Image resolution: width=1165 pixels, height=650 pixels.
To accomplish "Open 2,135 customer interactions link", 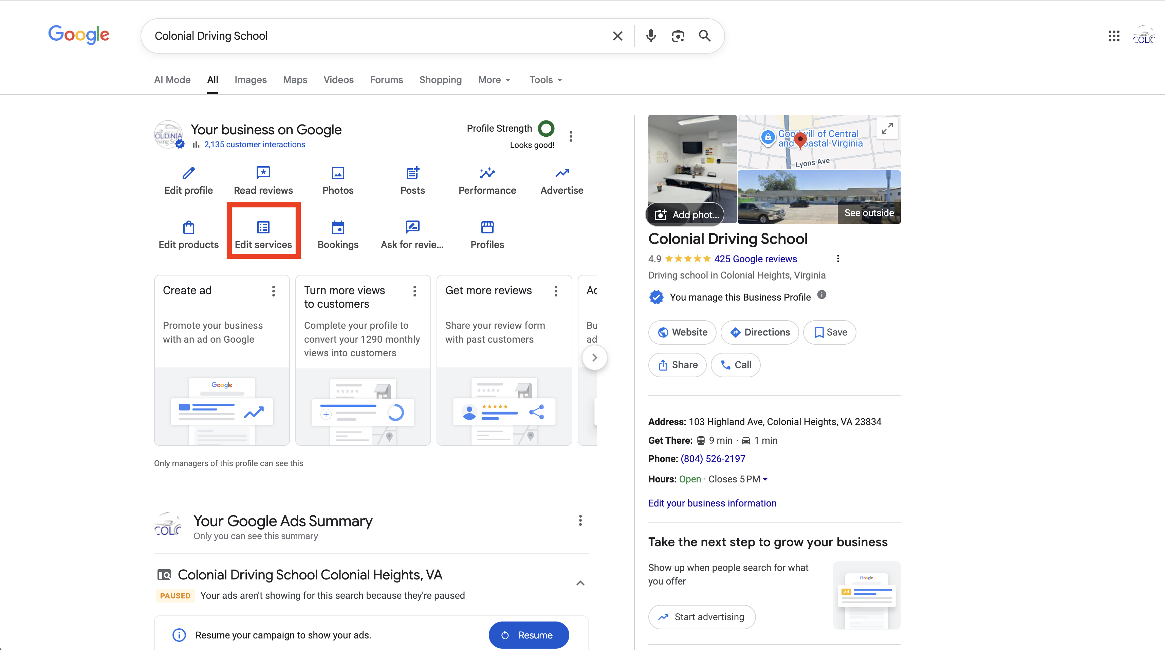I will point(254,144).
